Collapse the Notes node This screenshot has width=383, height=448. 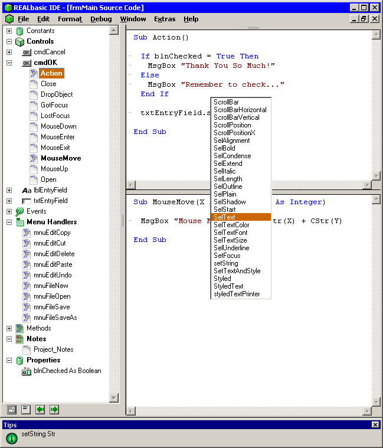point(9,339)
